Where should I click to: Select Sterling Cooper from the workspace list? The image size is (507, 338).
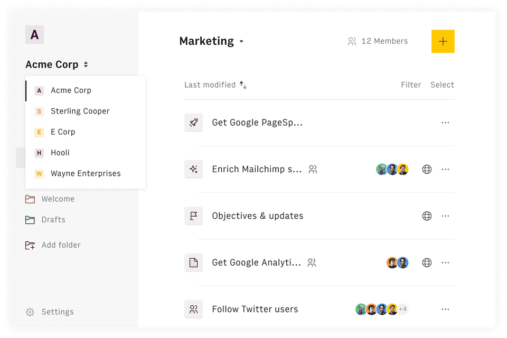tap(80, 111)
